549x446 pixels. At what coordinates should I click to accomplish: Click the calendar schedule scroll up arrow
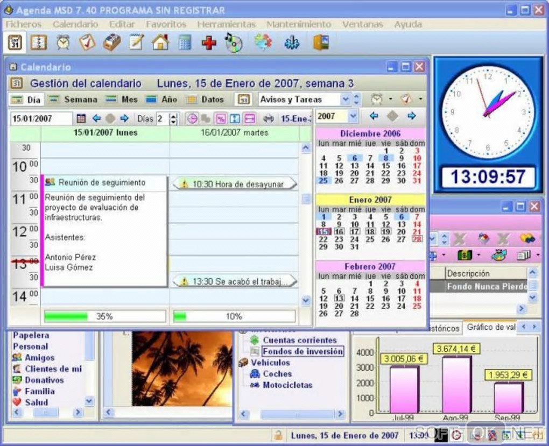pyautogui.click(x=306, y=148)
